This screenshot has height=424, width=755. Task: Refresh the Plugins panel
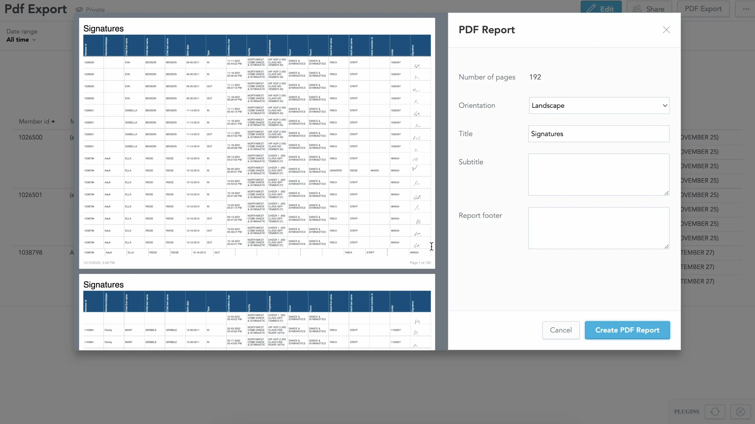pos(715,411)
